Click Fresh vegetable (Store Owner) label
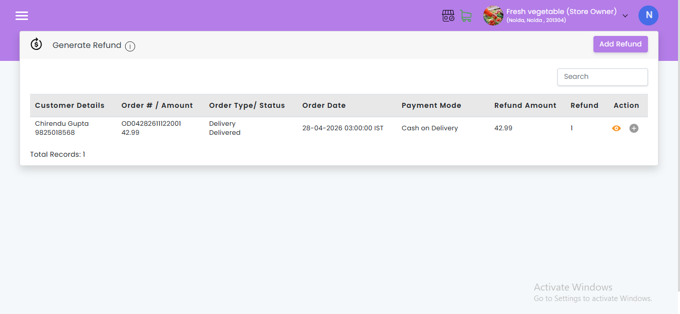 (561, 11)
